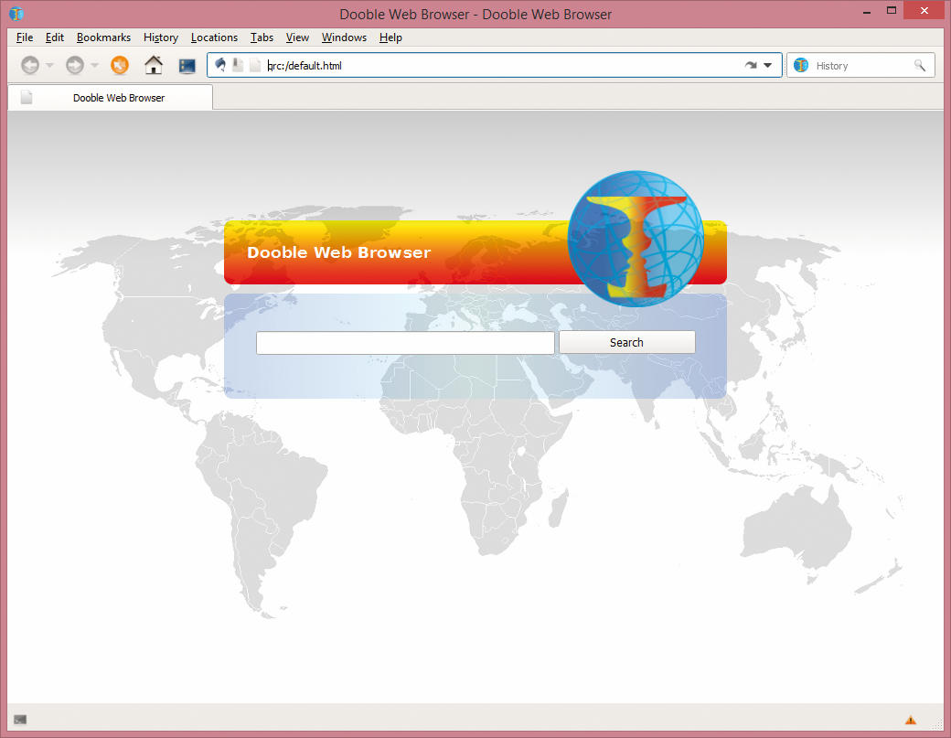Open the Windows menu
This screenshot has height=738, width=951.
point(344,37)
